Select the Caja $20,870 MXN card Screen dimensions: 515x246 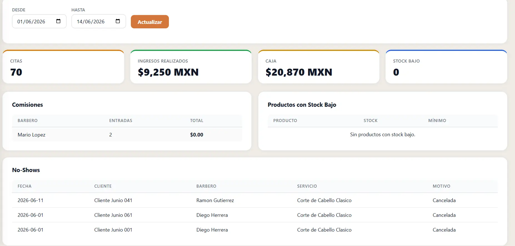click(x=319, y=67)
